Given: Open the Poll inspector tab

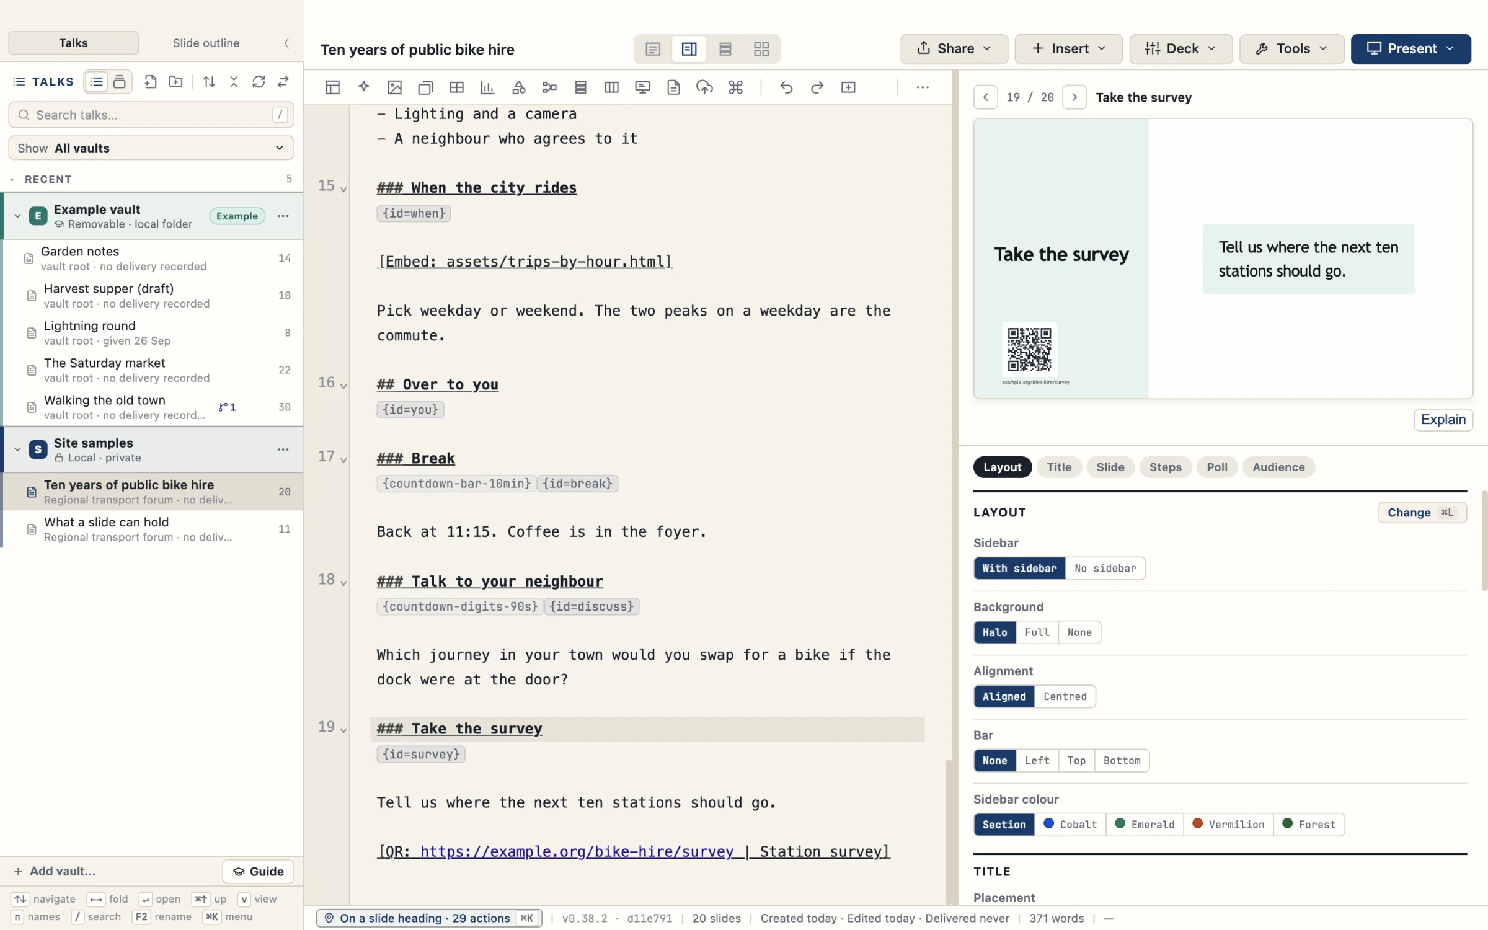Looking at the screenshot, I should coord(1217,467).
